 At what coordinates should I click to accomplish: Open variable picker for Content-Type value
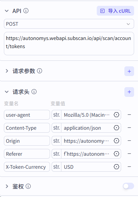click(117, 128)
